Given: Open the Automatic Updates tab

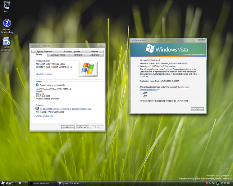Looking at the screenshot, I should pyautogui.click(x=72, y=51).
